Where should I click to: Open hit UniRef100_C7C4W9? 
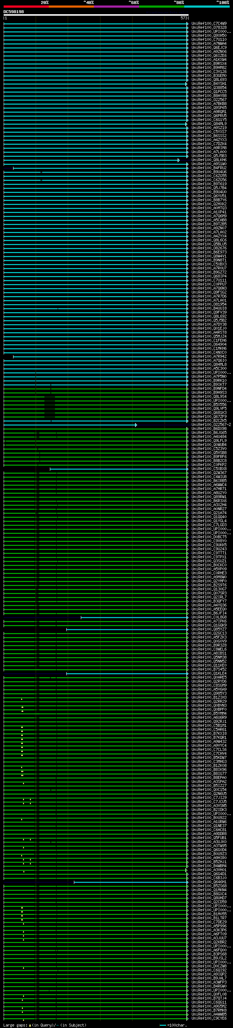click(x=209, y=24)
